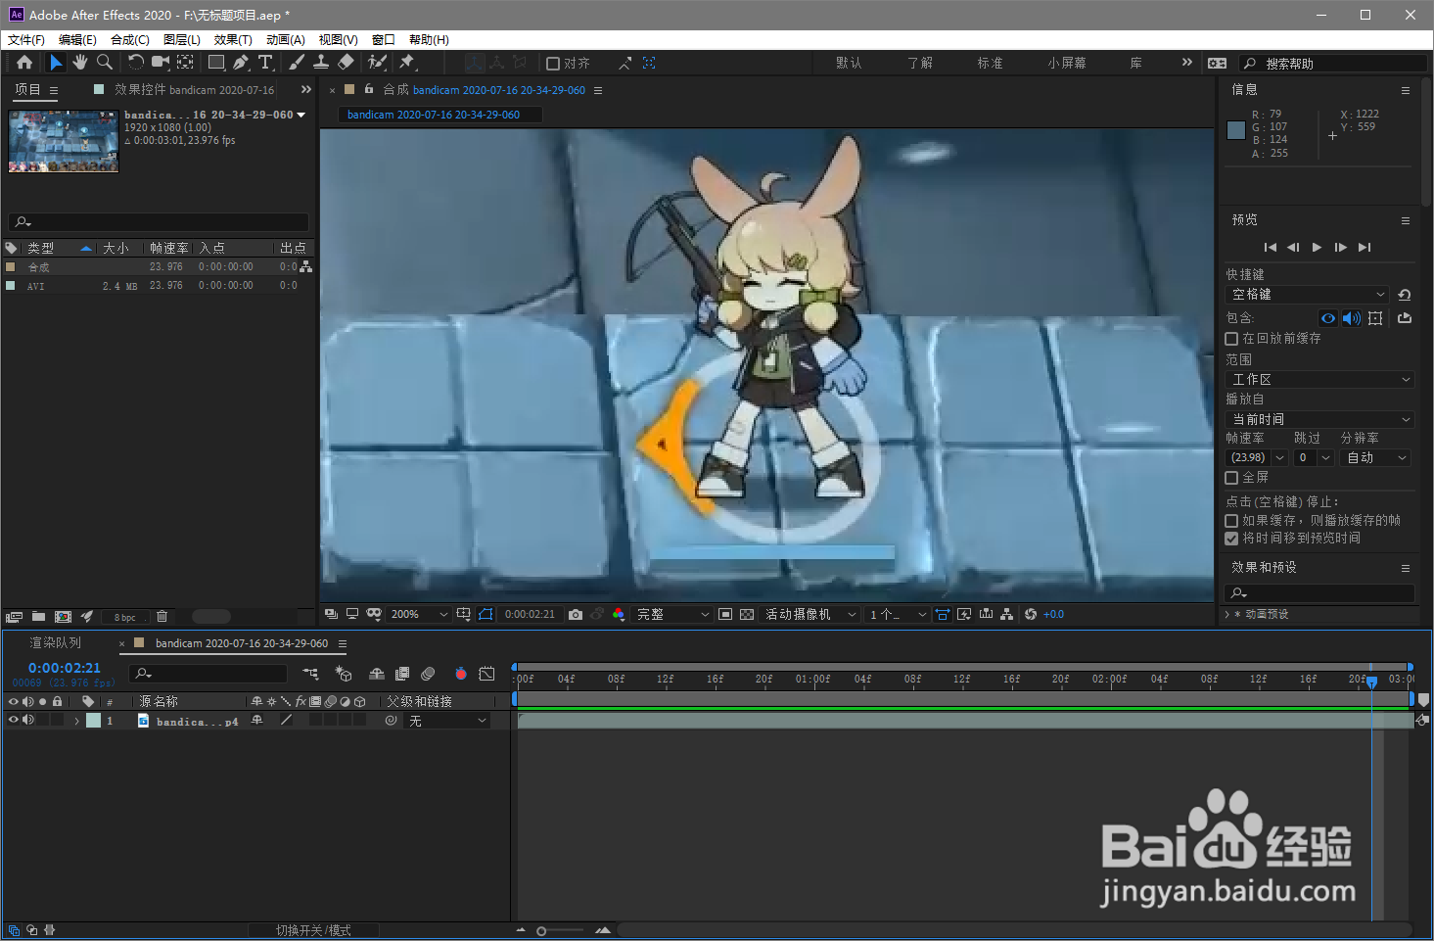Expand the 动画预设 folder
Image resolution: width=1434 pixels, height=941 pixels.
click(x=1227, y=614)
